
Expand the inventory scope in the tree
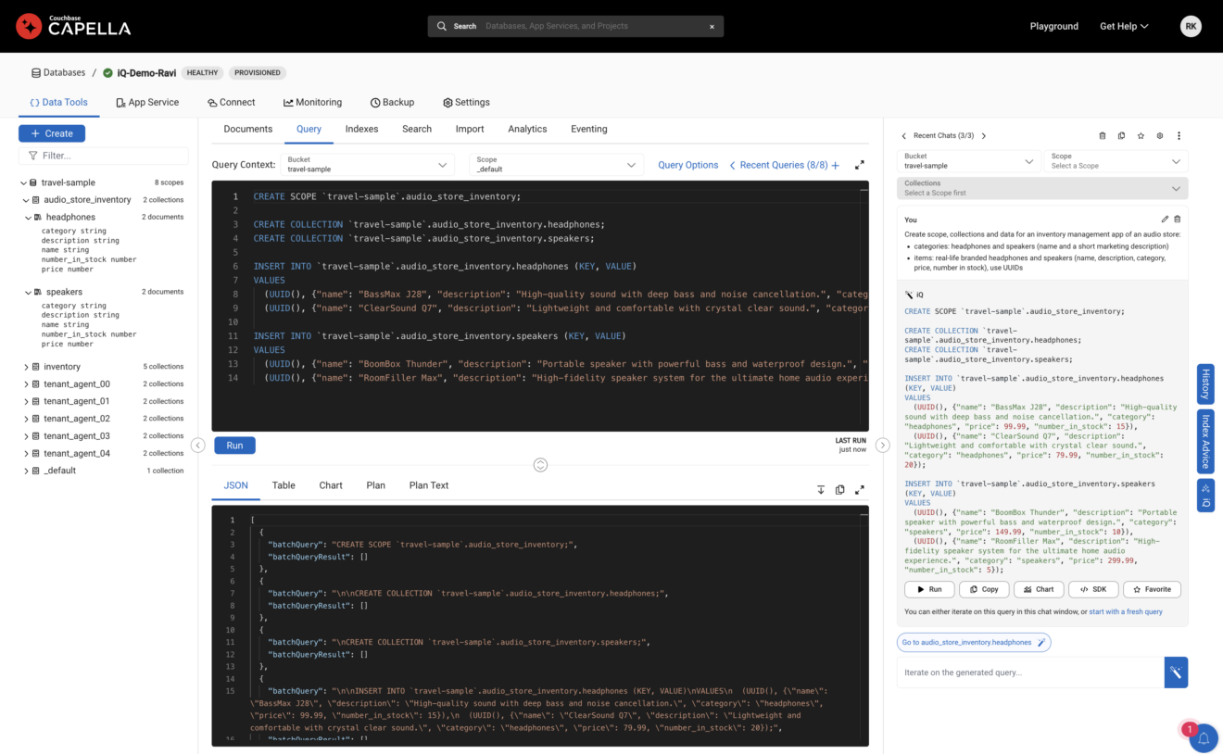(27, 366)
